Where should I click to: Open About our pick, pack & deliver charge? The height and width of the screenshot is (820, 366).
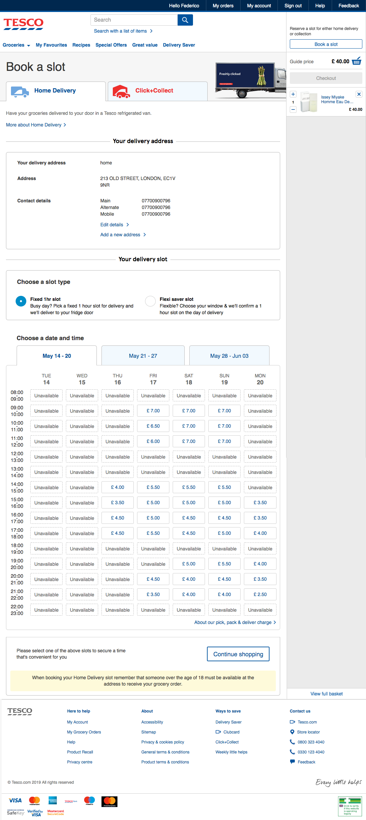(x=235, y=622)
